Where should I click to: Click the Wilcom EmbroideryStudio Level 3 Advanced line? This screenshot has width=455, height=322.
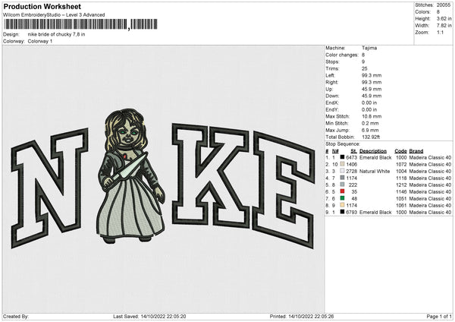[x=54, y=15]
